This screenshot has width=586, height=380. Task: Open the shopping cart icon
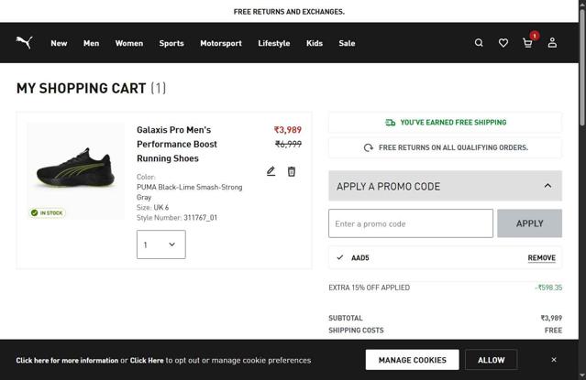click(x=527, y=43)
